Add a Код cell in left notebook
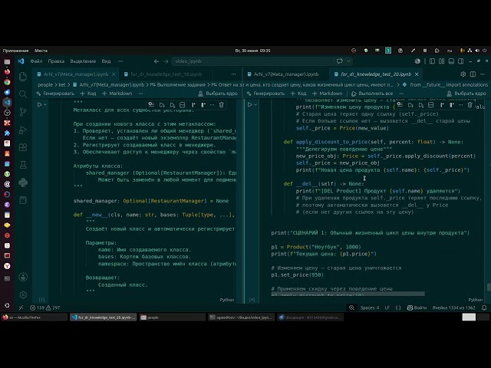This screenshot has width=491, height=368. [x=88, y=94]
